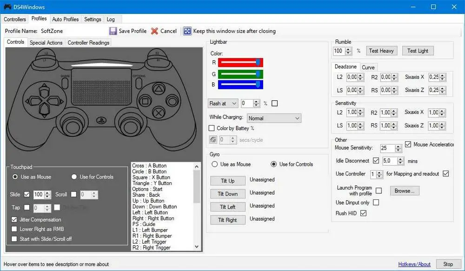Select the Circle button on the controller image
The width and height of the screenshot is (465, 271).
[x=172, y=101]
